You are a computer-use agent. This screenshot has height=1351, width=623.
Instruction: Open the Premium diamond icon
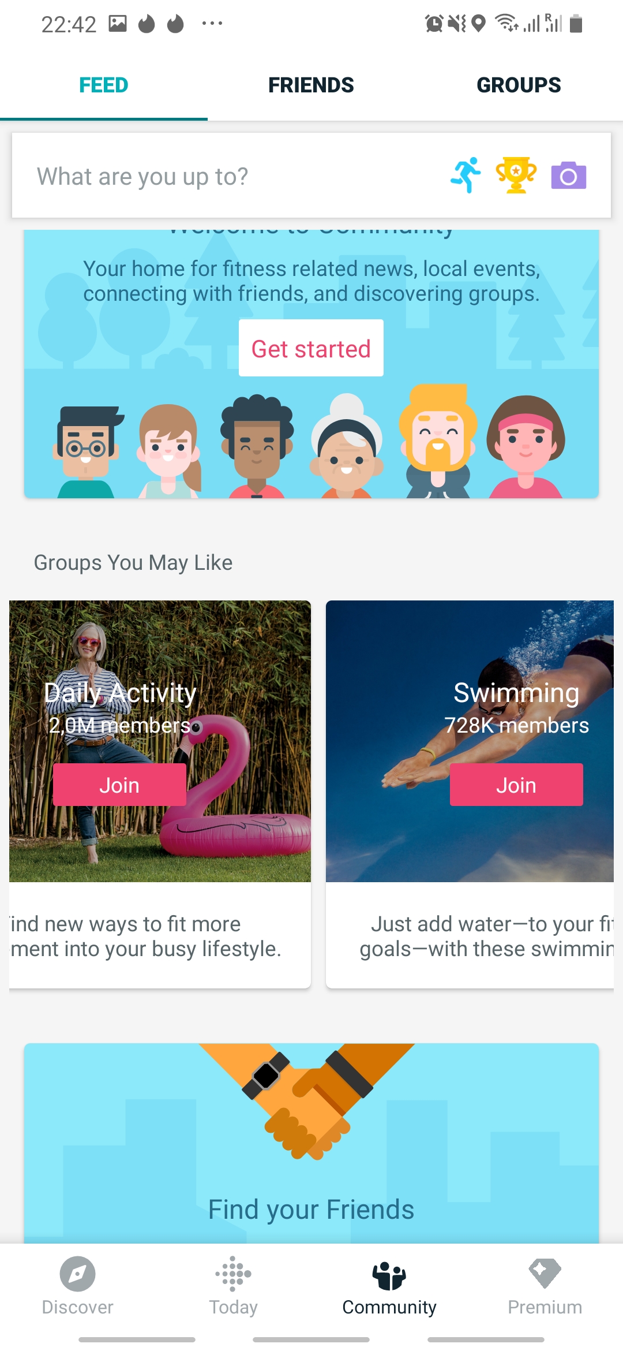point(545,1274)
